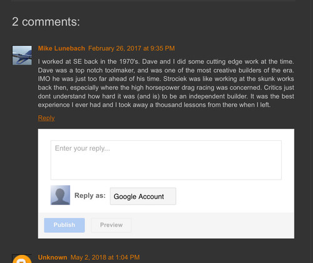Click the Preview button
313x263 pixels.
pyautogui.click(x=111, y=225)
